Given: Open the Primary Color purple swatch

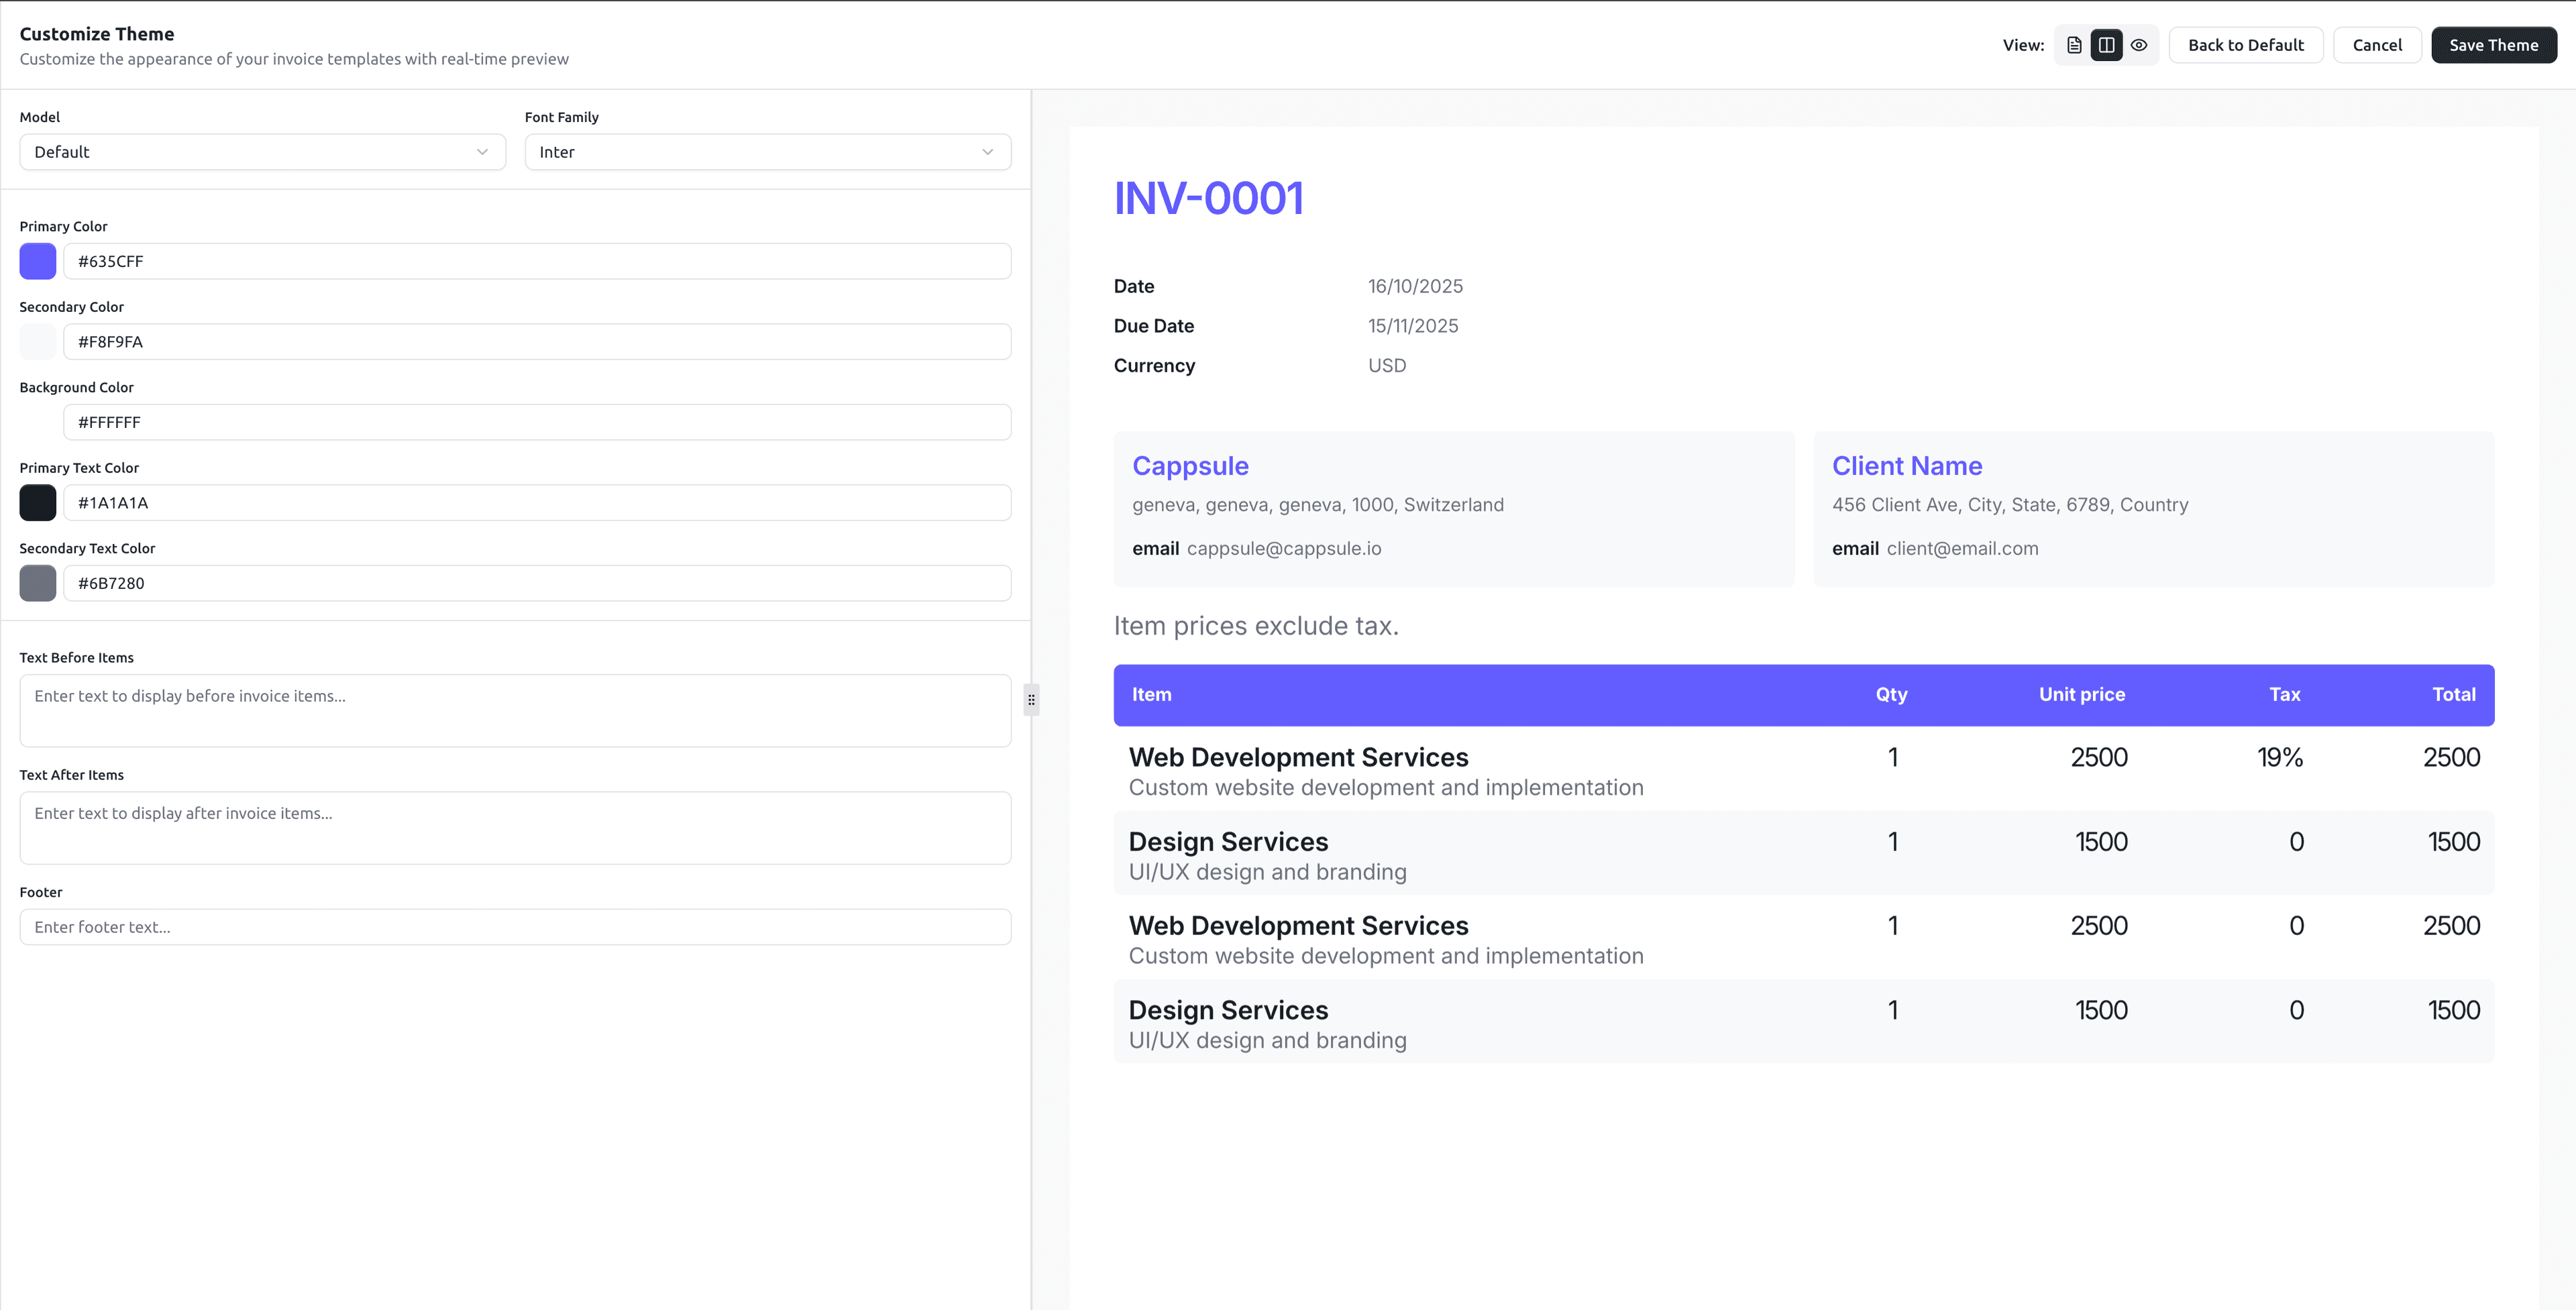Looking at the screenshot, I should click(38, 261).
